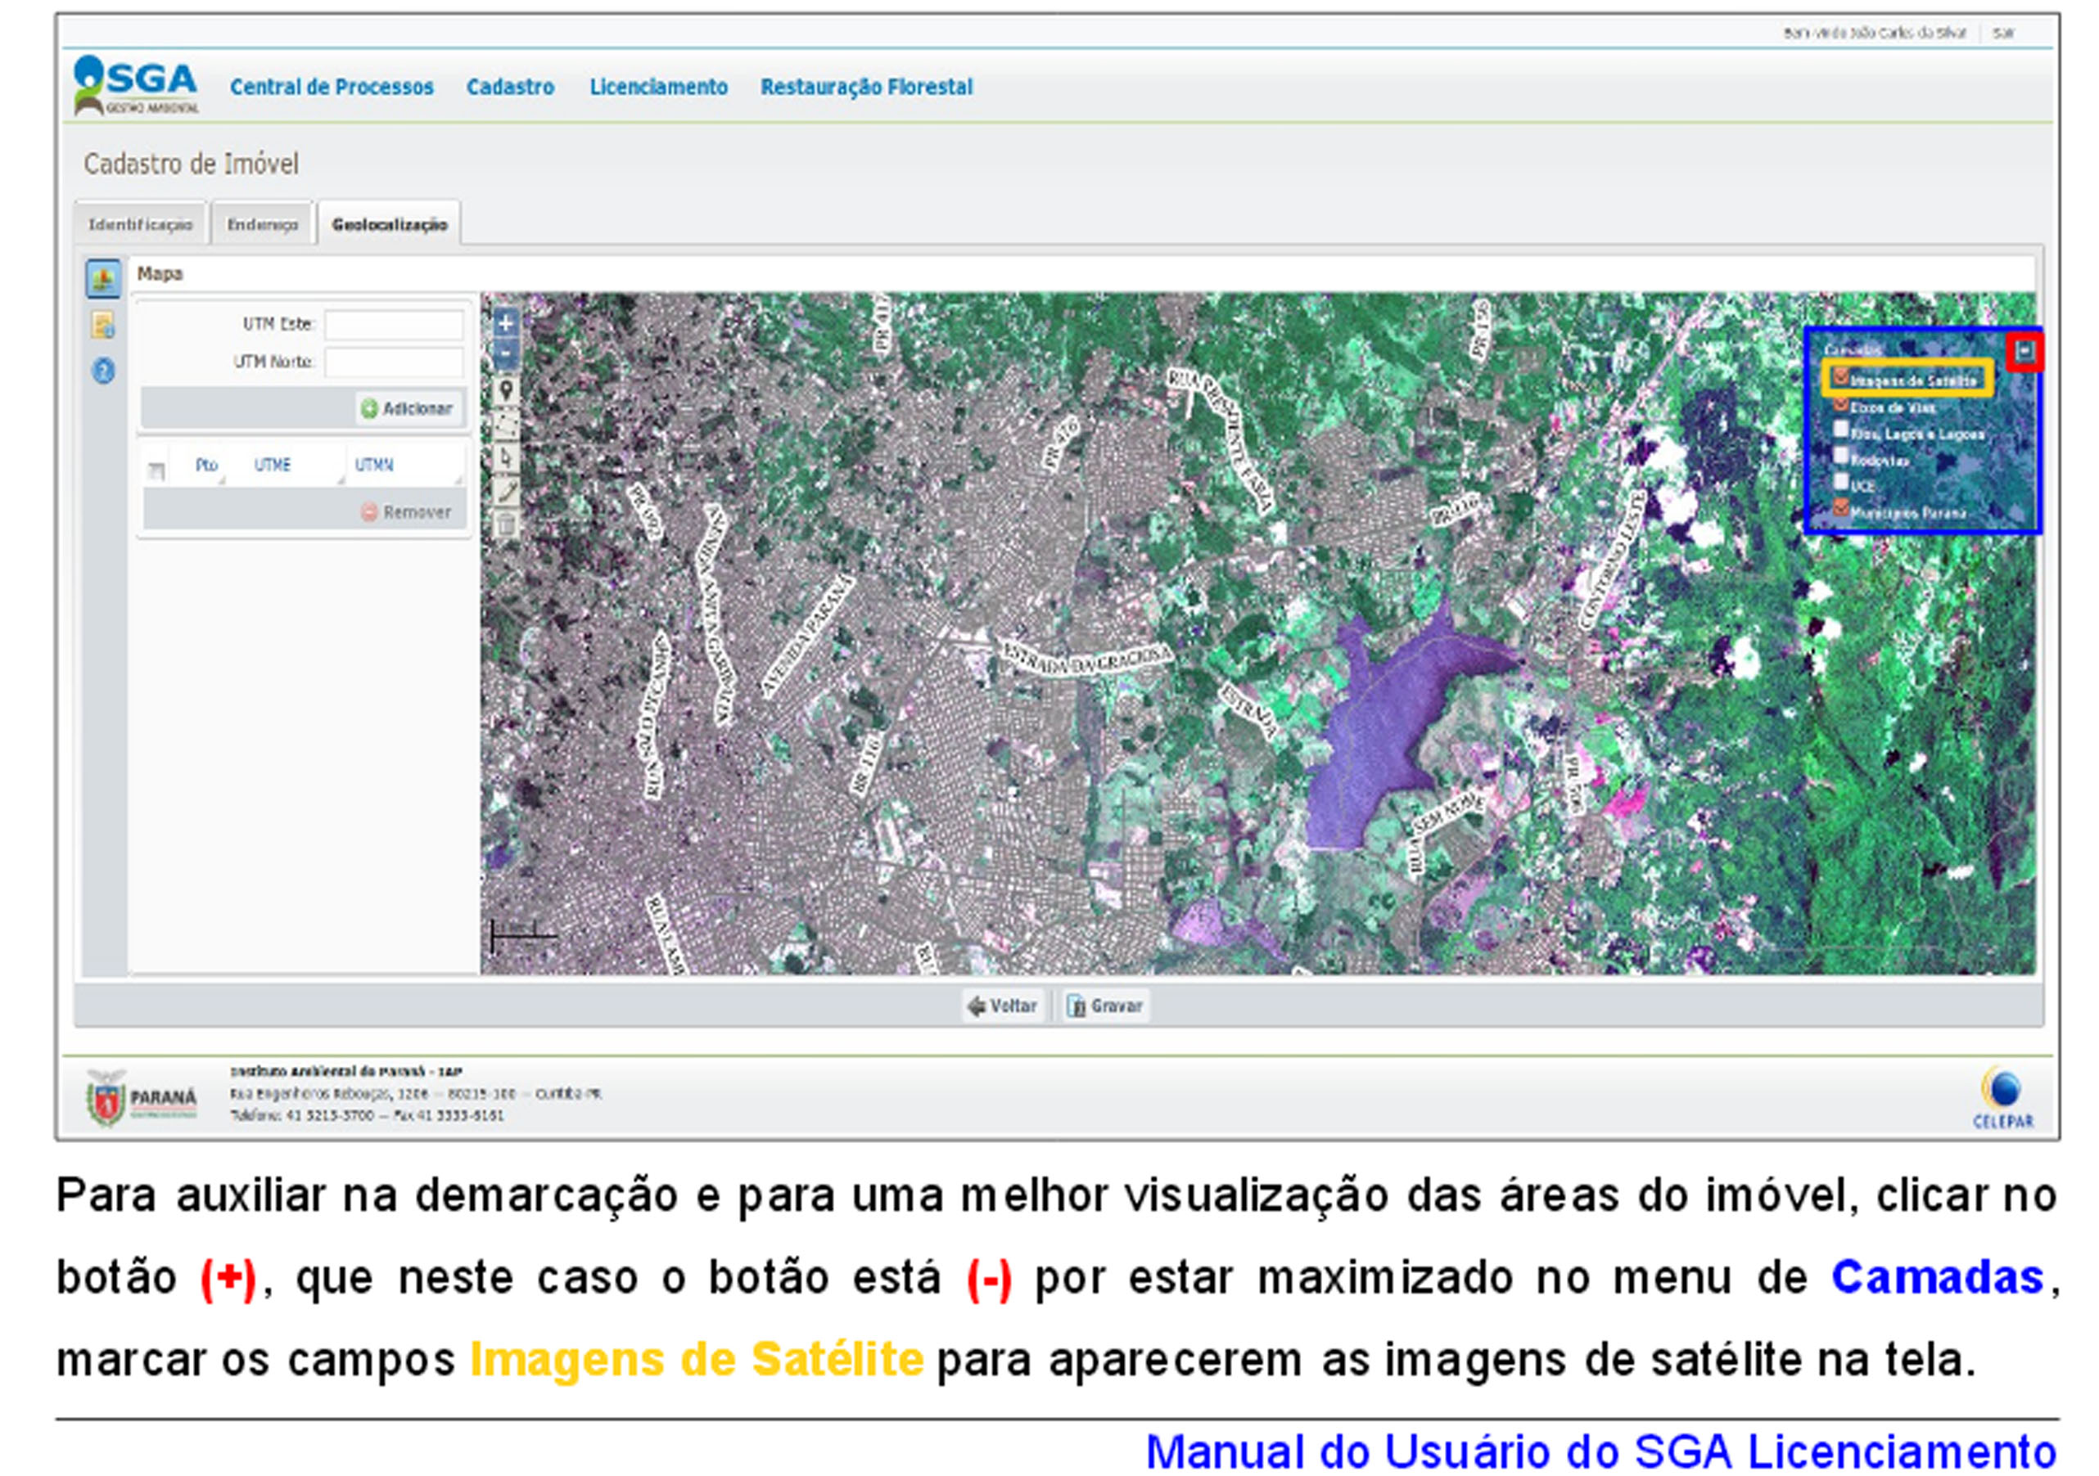Click the 'Manual do Usuário do SGA Licenciamento' footer text
Viewport: 2099px width, 1476px height.
click(x=1600, y=1451)
